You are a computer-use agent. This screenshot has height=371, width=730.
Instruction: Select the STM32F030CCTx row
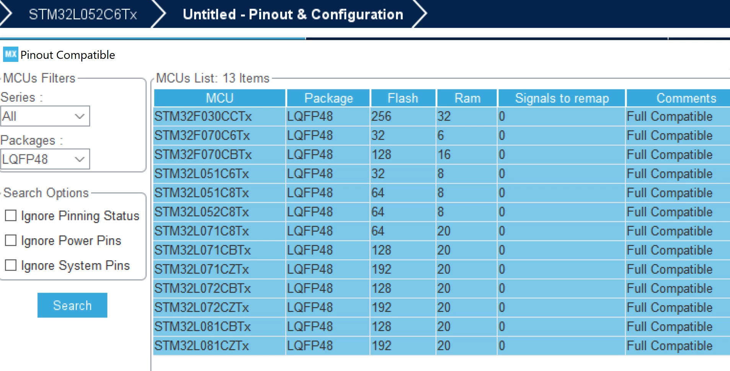click(x=442, y=116)
